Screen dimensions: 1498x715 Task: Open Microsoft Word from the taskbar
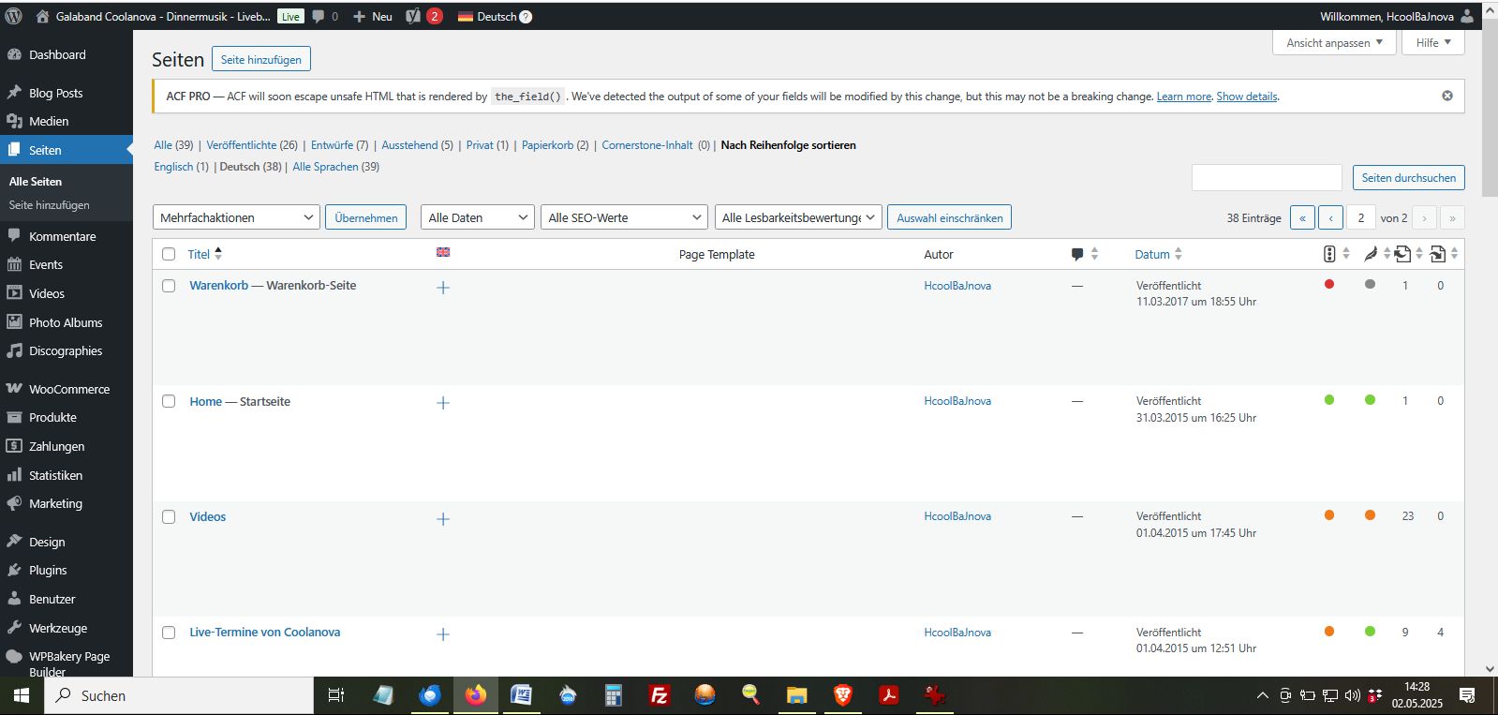[522, 695]
